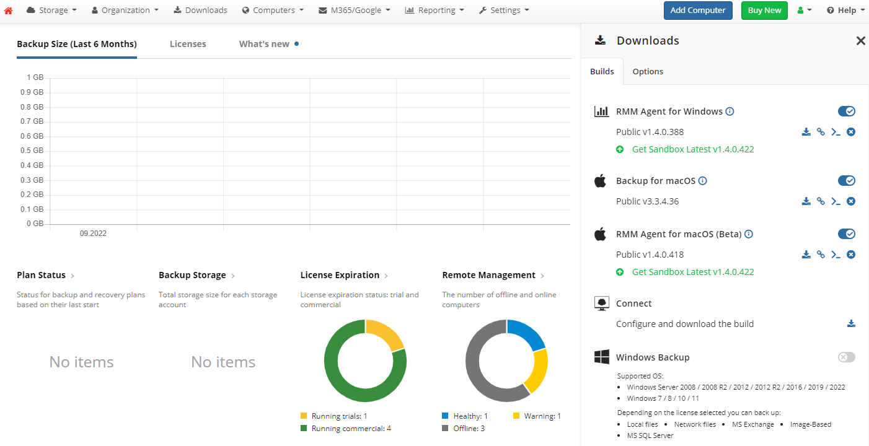Get Sandbox Latest for RMM Agent for Windows
The image size is (869, 446).
tap(693, 149)
